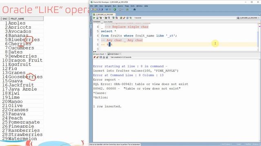This screenshot has height=146, width=261.
Task: Open the Explain Plan dropdown arrow
Action: coord(103,18)
